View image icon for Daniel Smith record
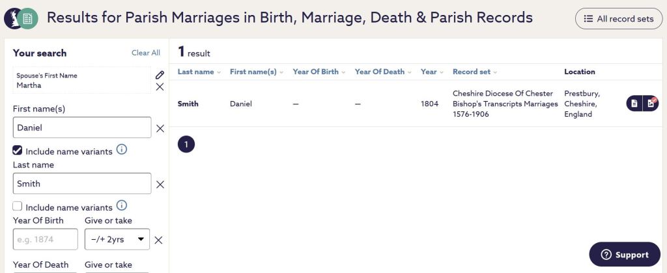 point(650,104)
